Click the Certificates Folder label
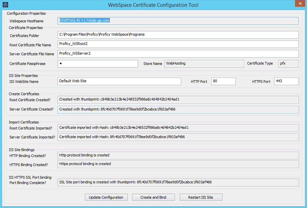 coord(24,36)
